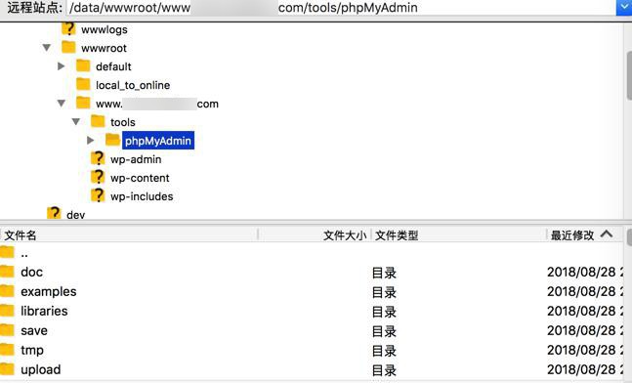The height and width of the screenshot is (383, 632).
Task: Click the examples folder icon in file list
Action: tap(7, 291)
